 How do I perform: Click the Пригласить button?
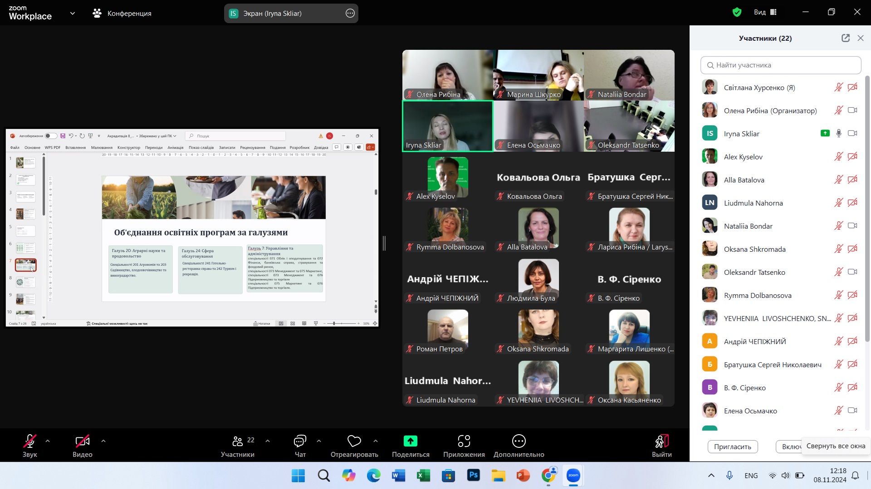(733, 446)
